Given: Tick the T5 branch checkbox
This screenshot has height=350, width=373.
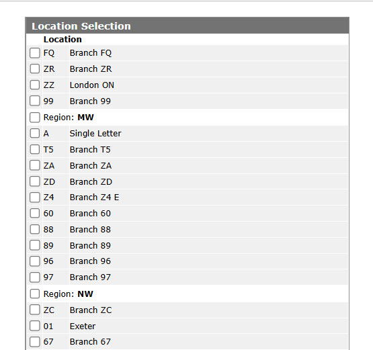Looking at the screenshot, I should [x=35, y=150].
